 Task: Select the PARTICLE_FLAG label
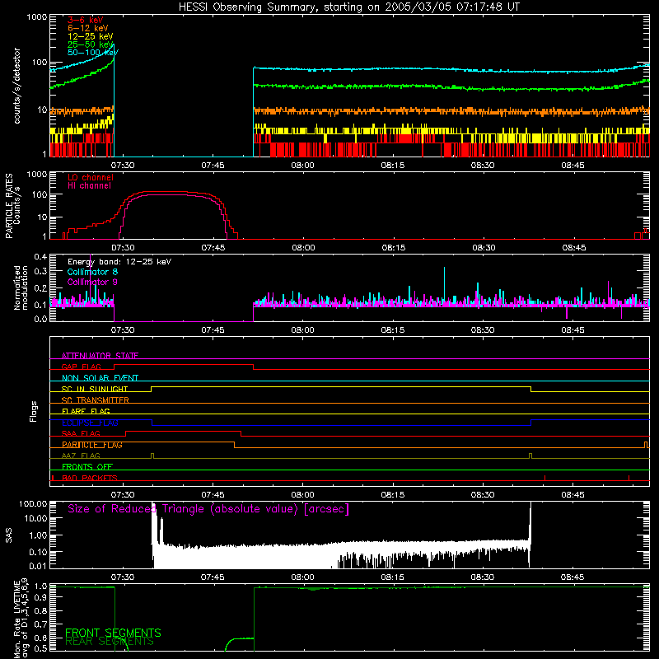92,445
